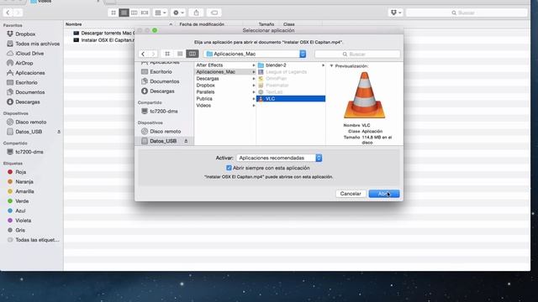The width and height of the screenshot is (538, 302).
Task: Click the Abrir button in dialog
Action: coord(384,194)
